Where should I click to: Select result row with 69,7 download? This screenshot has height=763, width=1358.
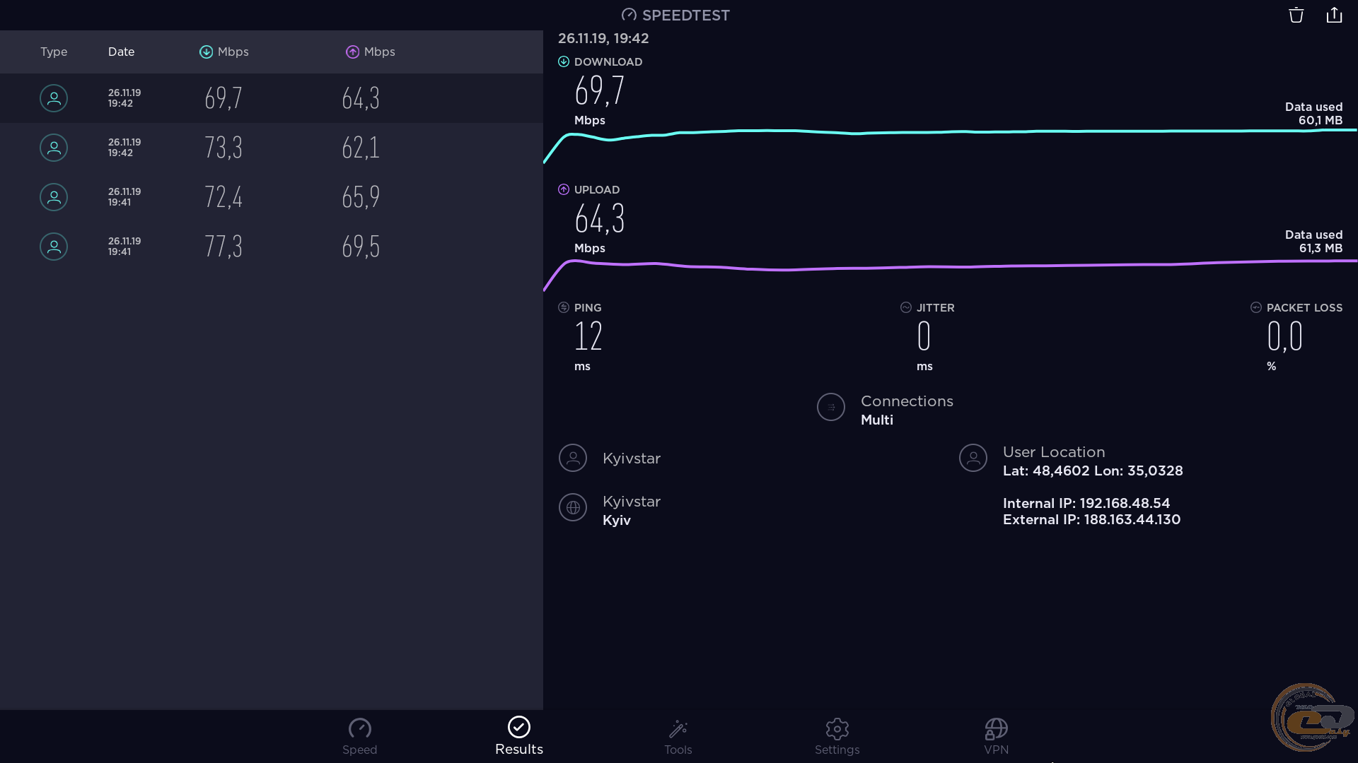271,98
